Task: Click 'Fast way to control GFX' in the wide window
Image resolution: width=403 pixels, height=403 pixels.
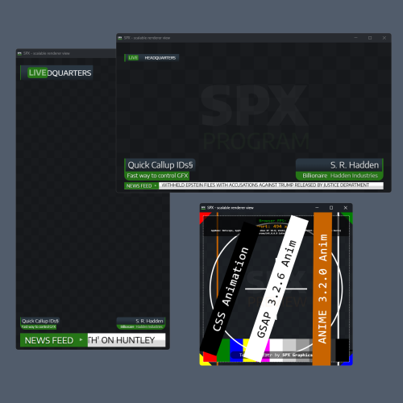Action: point(157,176)
